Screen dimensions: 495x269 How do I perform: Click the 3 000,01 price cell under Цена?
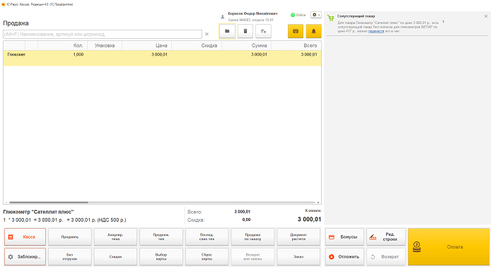tap(159, 54)
